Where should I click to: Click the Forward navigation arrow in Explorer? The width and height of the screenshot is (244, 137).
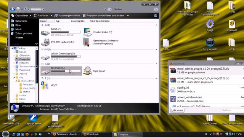point(18,9)
